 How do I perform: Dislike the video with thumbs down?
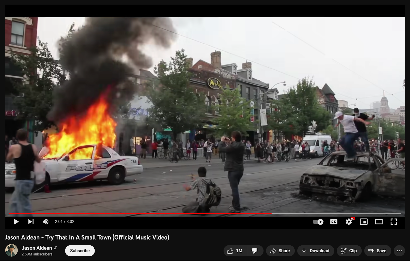tap(255, 251)
